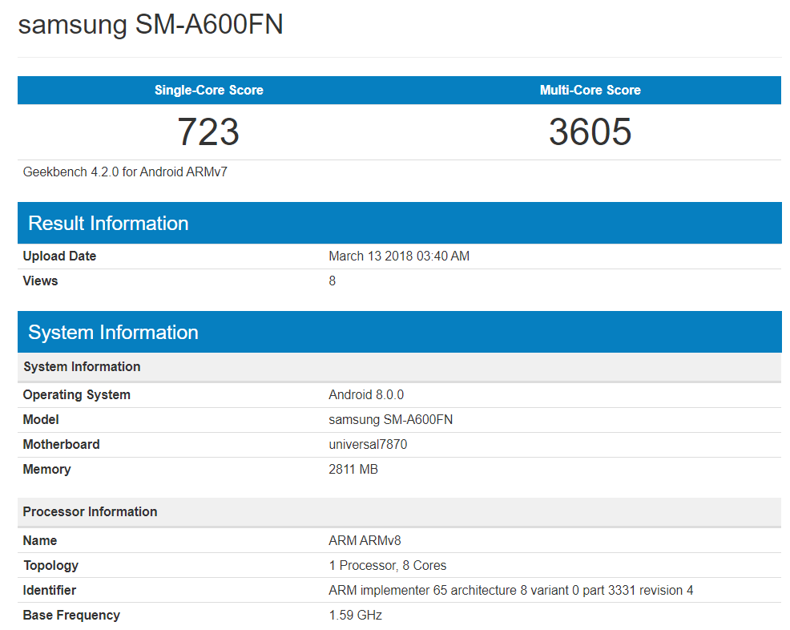This screenshot has width=790, height=630.
Task: Select the ARM implementer 65 identifier string
Action: 511,590
